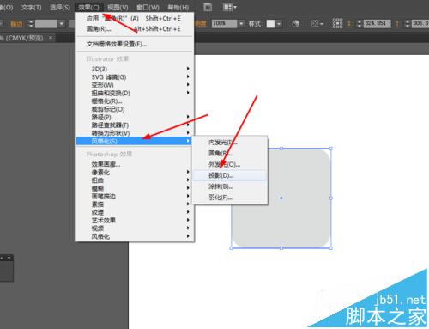
Task: Open the opacity 100% dropdown arrow
Action: [x=241, y=23]
